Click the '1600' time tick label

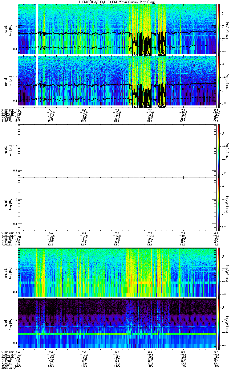[x=150, y=366]
